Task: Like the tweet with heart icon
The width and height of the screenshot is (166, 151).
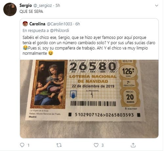Action: coord(96,145)
